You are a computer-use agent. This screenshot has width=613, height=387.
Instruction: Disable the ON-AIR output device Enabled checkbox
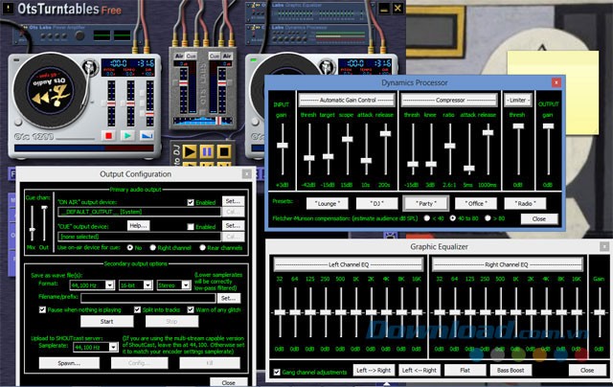point(190,203)
